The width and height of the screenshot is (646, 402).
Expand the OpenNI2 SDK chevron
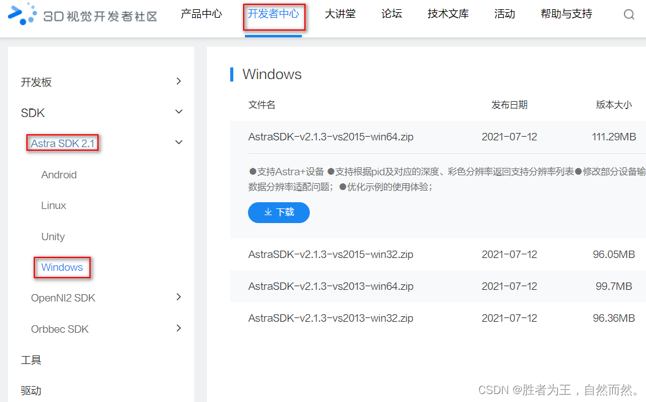pyautogui.click(x=178, y=297)
